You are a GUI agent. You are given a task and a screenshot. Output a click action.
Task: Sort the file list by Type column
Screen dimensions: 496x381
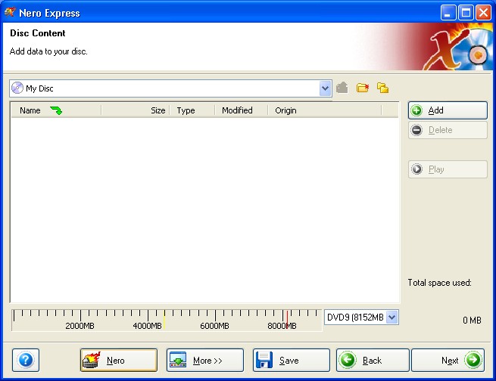[192, 110]
